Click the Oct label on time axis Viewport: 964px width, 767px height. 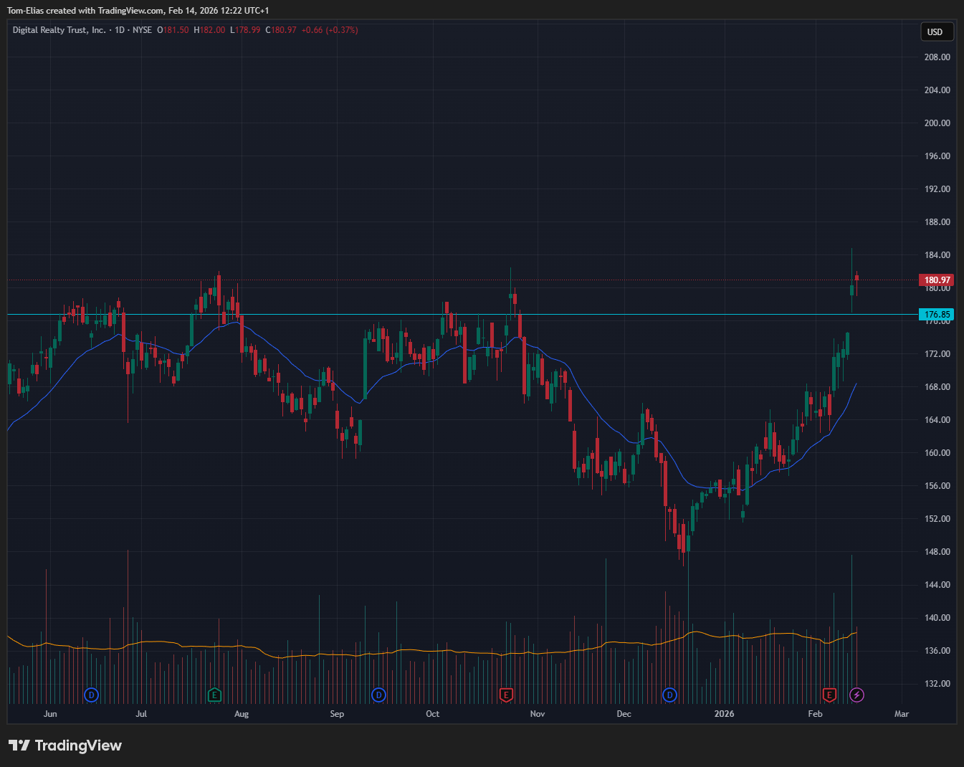coord(432,714)
